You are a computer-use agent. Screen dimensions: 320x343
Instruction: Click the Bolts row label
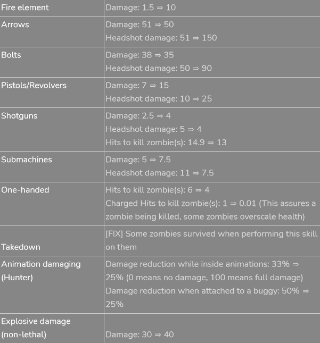point(11,55)
